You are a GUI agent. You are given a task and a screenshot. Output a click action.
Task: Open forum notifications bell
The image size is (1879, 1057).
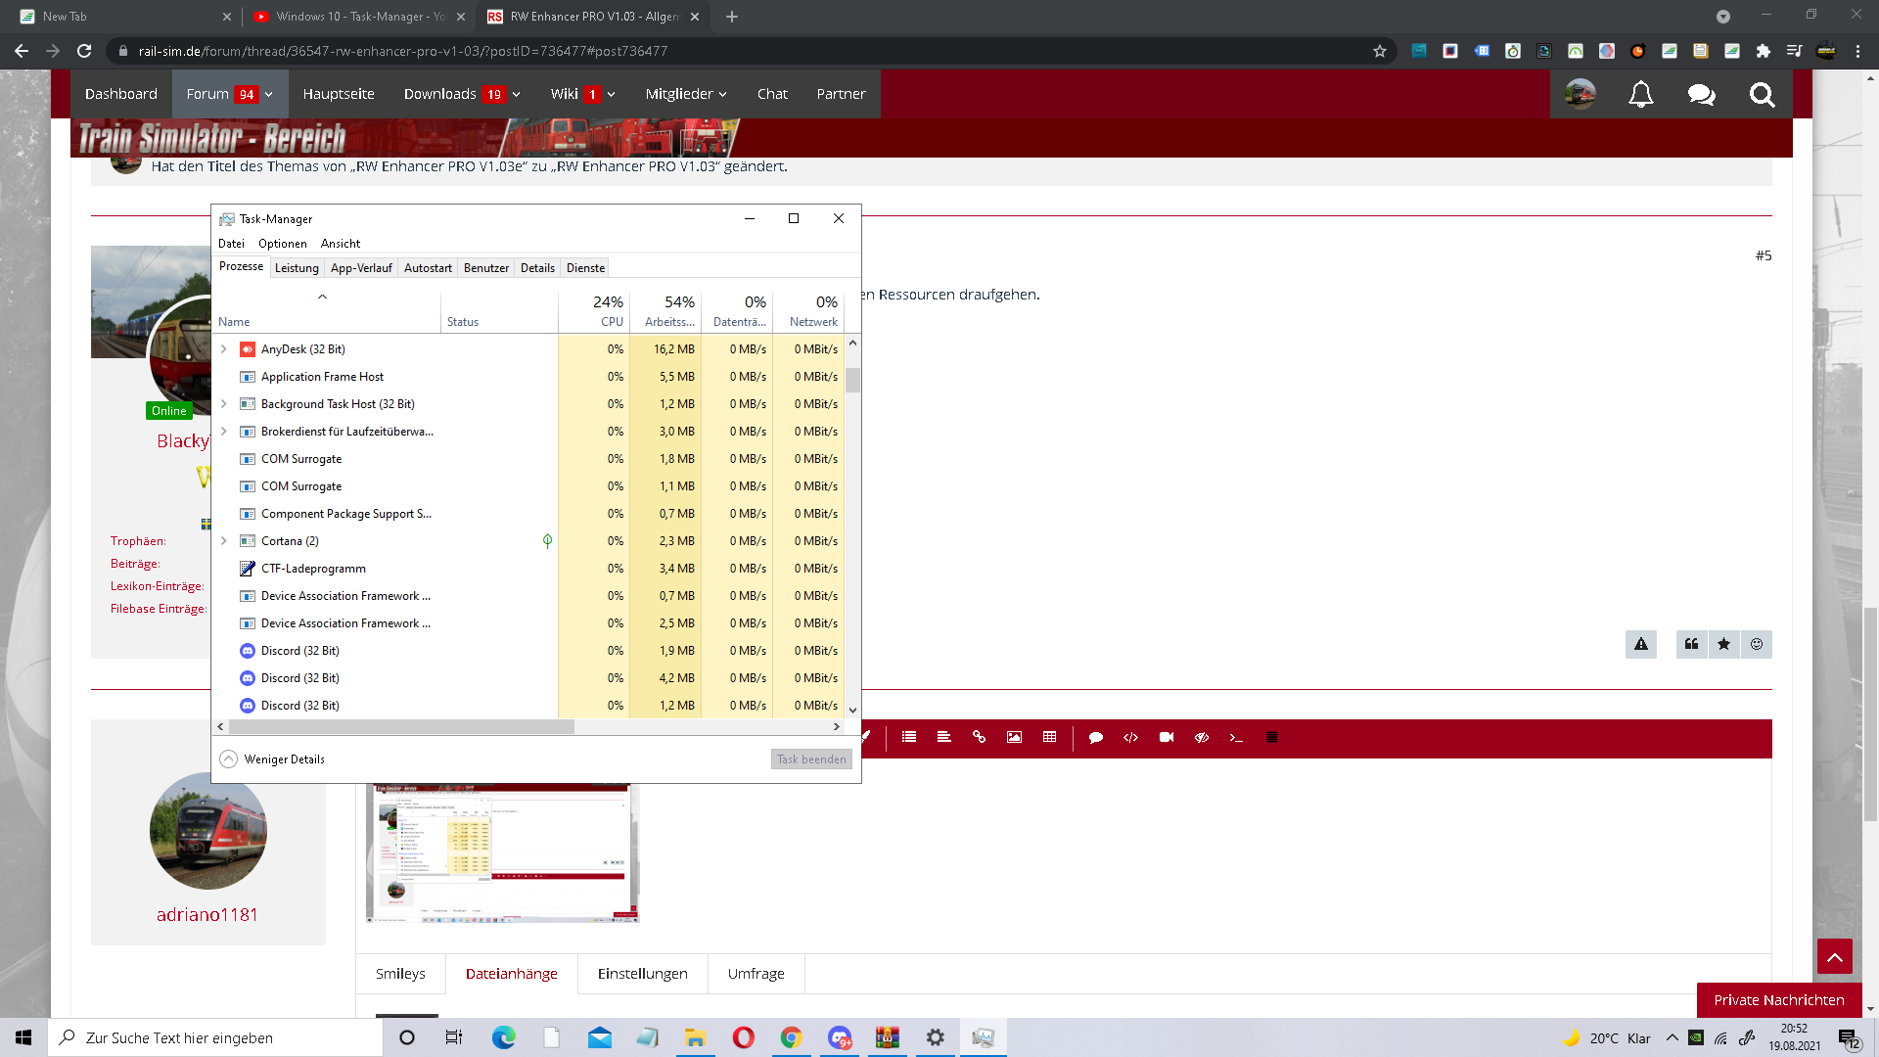[x=1641, y=94]
